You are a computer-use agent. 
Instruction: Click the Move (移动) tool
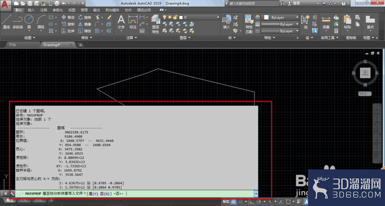[68, 17]
